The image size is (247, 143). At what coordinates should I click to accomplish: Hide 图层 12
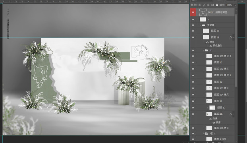tap(193, 82)
